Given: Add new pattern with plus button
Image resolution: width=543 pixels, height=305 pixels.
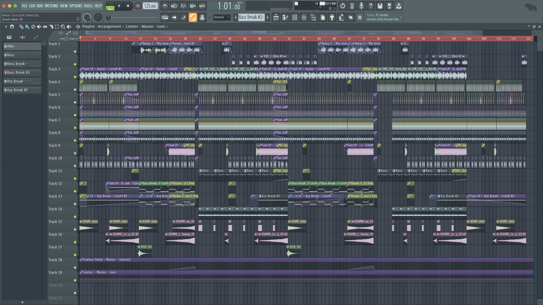Looking at the screenshot, I should [267, 17].
